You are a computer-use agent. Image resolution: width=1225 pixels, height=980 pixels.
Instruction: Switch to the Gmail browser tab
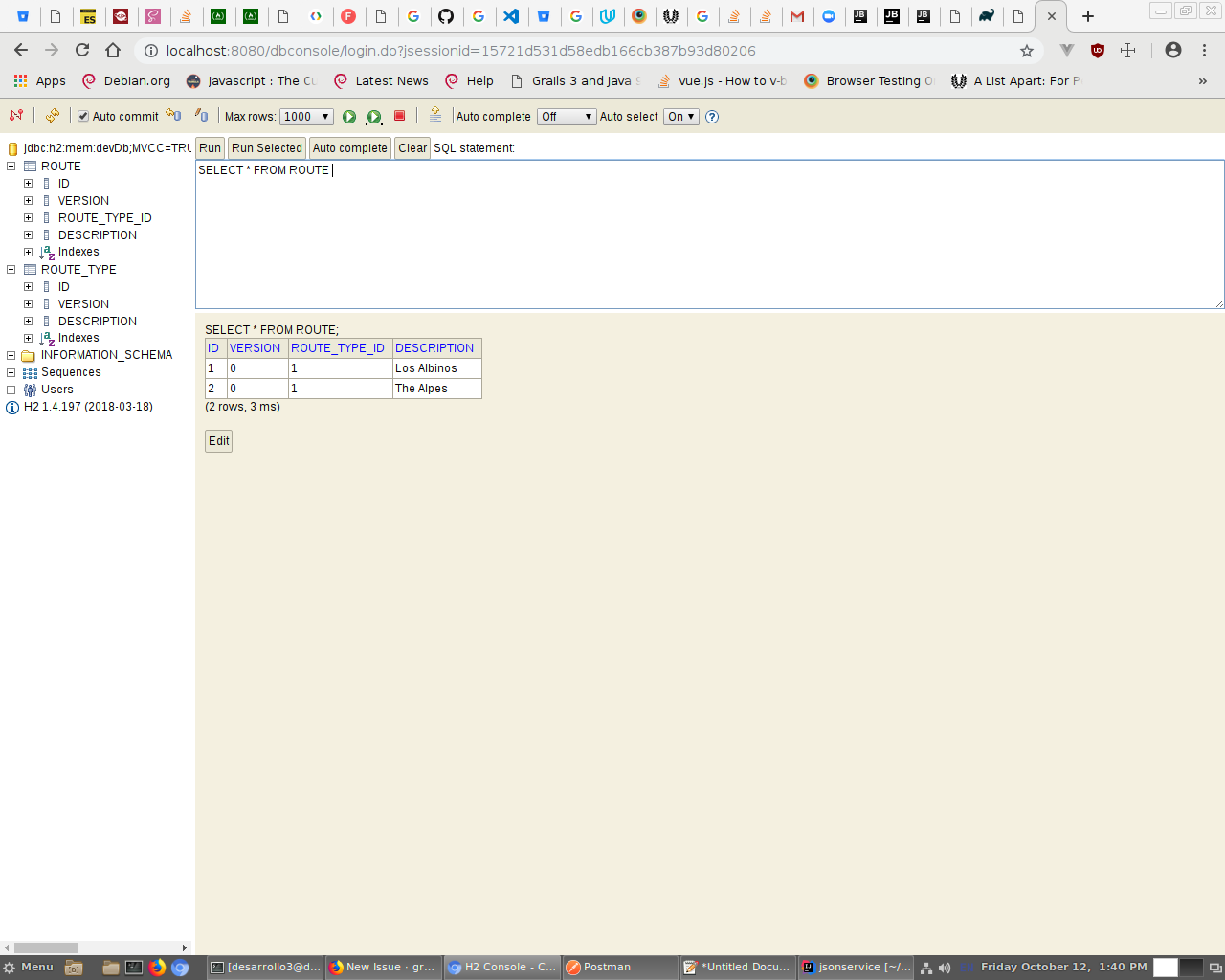796,16
